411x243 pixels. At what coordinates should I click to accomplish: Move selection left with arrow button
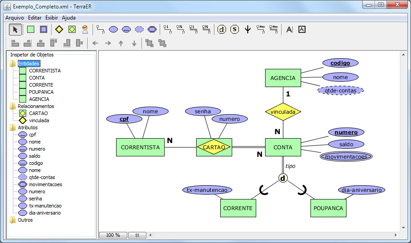coord(95,43)
